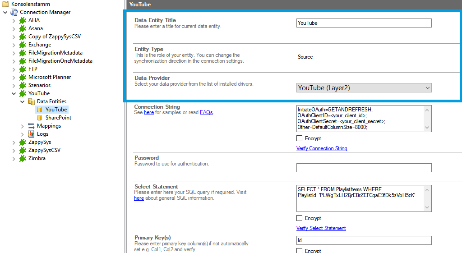This screenshot has height=253, width=462.
Task: Click the Verify Connection String link
Action: (x=322, y=148)
